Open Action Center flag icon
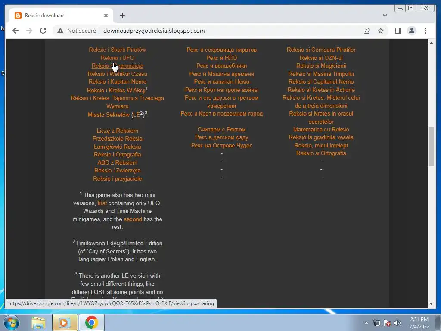The image size is (441, 331). click(387, 323)
